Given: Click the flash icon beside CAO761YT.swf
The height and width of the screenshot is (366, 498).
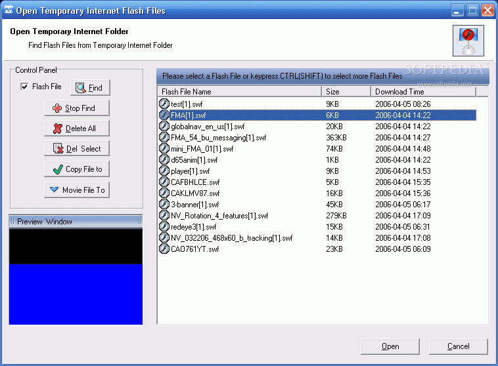Looking at the screenshot, I should [x=164, y=249].
